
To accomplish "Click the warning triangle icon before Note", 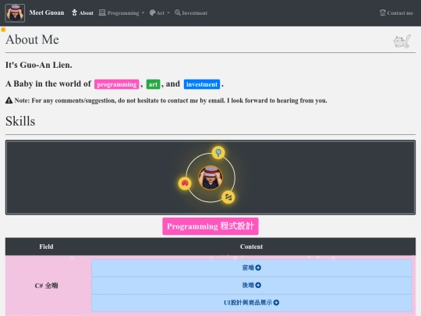I will (x=9, y=100).
